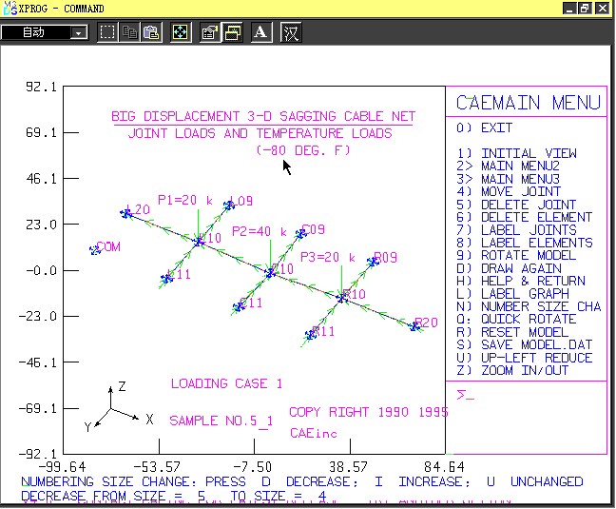Image resolution: width=616 pixels, height=509 pixels.
Task: Choose 'SAVE MODEL.DAT' option
Action: point(536,344)
